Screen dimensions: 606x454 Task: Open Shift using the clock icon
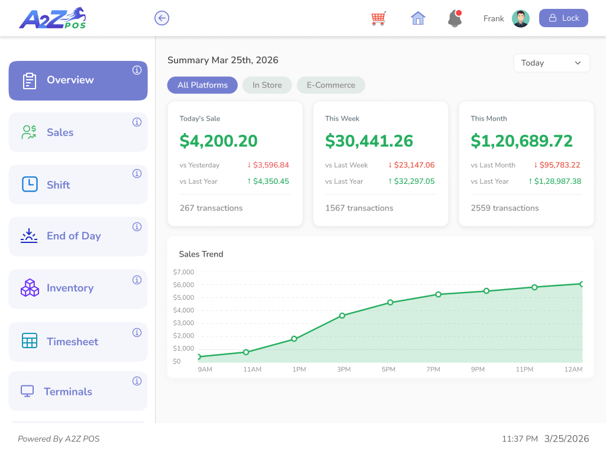(28, 184)
